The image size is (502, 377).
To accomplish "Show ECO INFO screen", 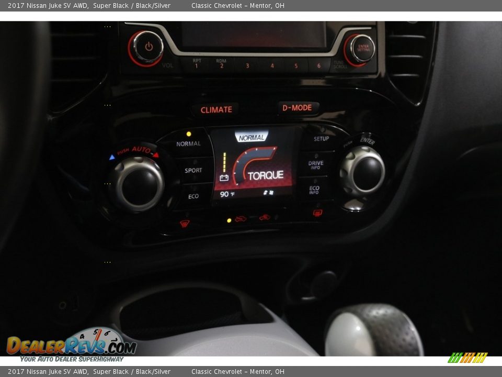I will coord(314,190).
